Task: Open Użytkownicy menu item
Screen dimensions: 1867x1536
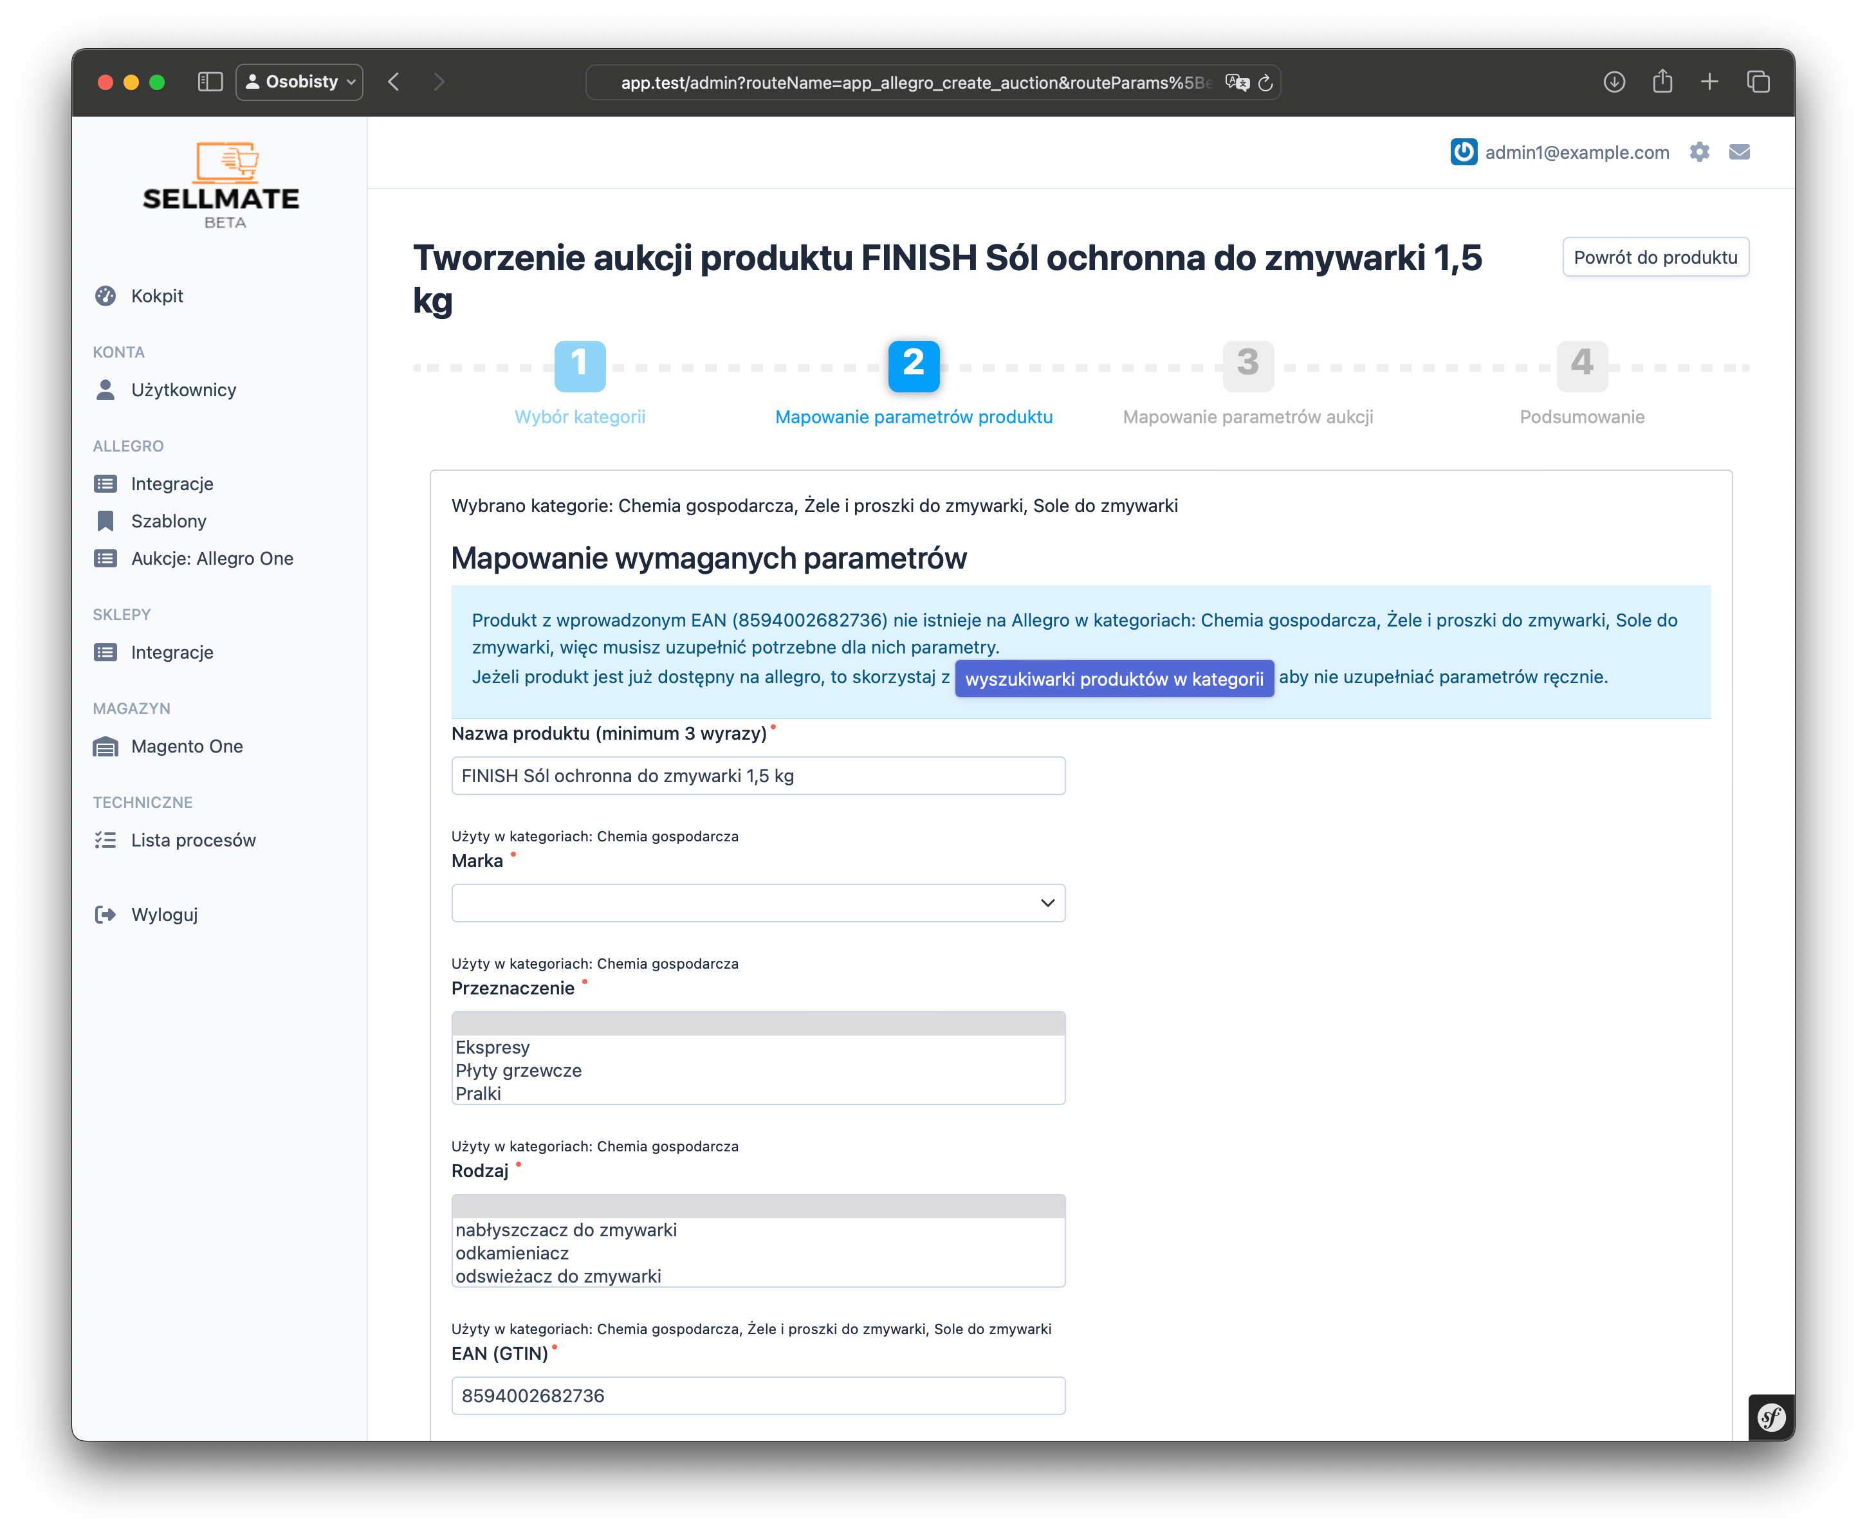Action: [183, 389]
